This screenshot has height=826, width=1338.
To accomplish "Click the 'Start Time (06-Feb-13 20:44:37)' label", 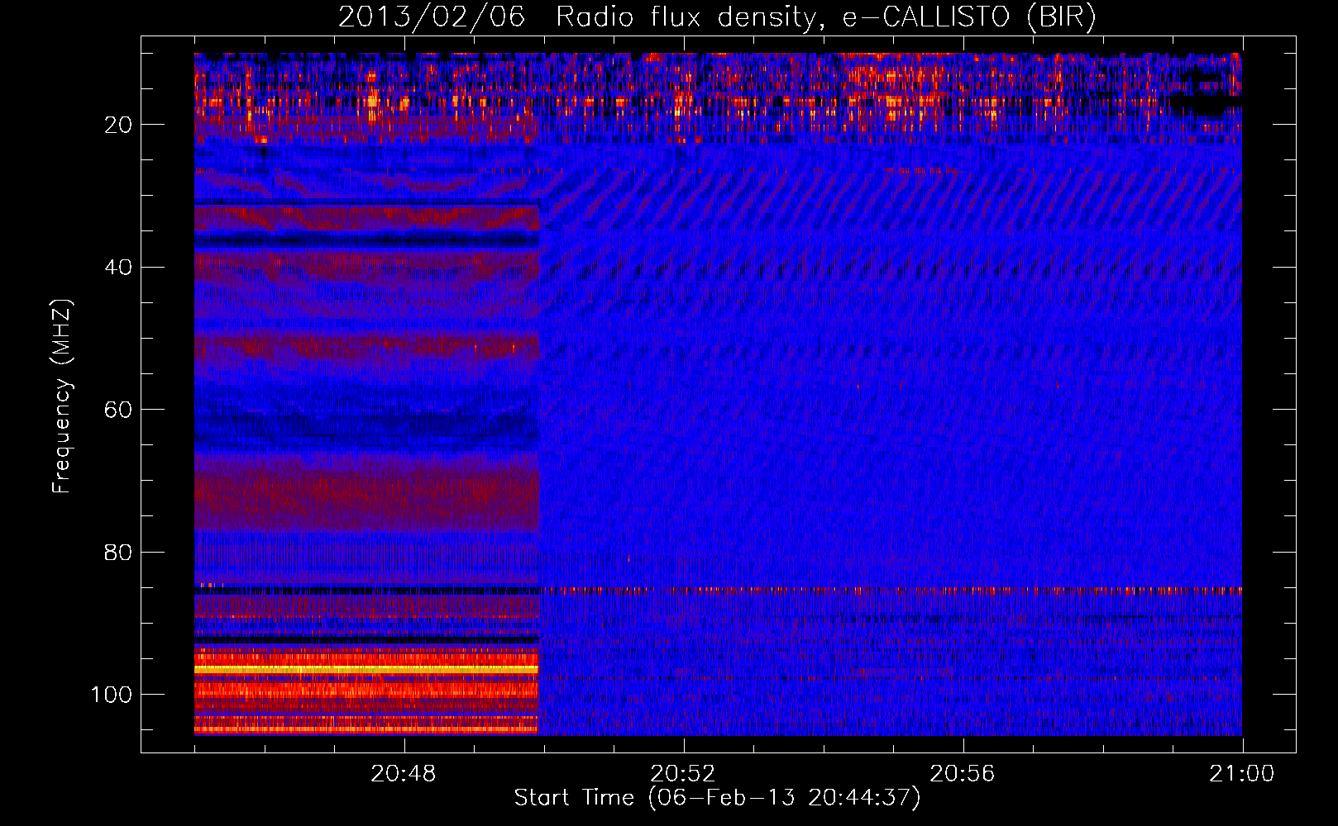I will click(717, 798).
